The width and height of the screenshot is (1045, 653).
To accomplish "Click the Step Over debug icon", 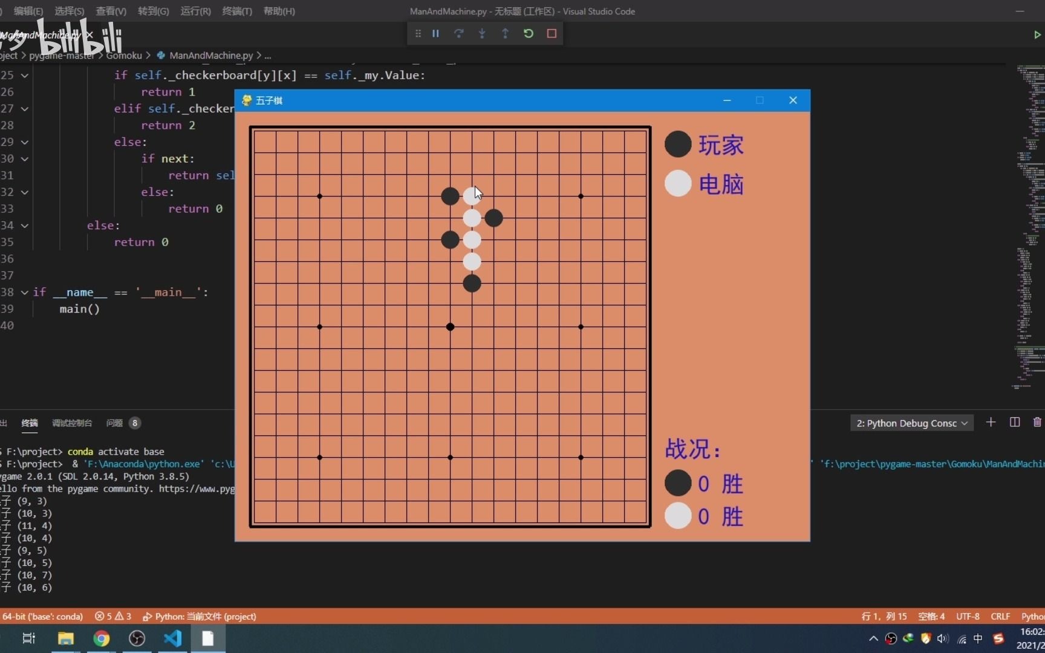I will pyautogui.click(x=460, y=33).
